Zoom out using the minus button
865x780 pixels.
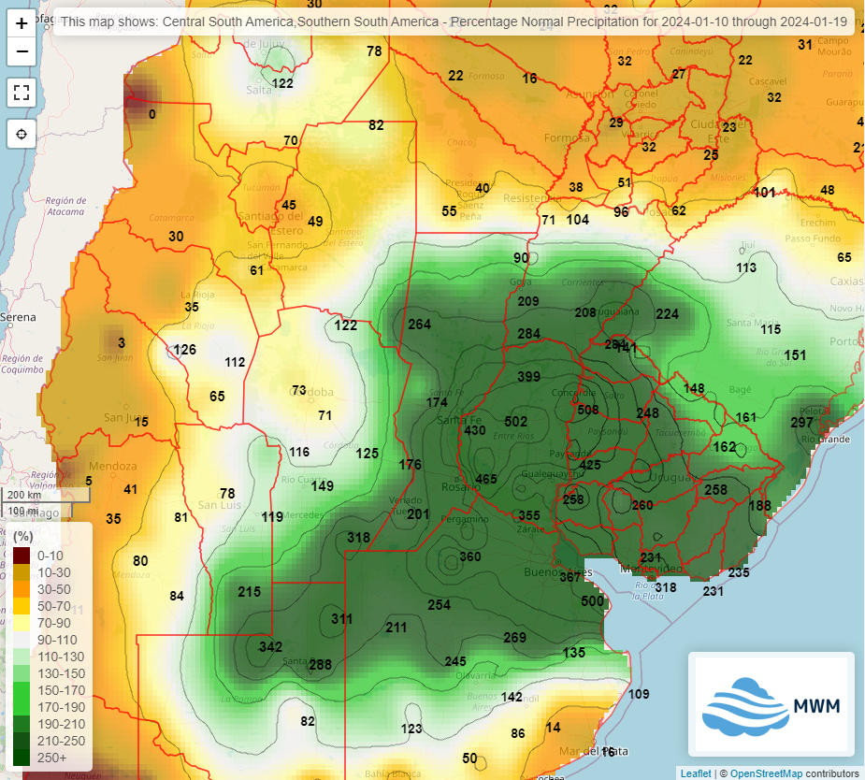tap(22, 52)
